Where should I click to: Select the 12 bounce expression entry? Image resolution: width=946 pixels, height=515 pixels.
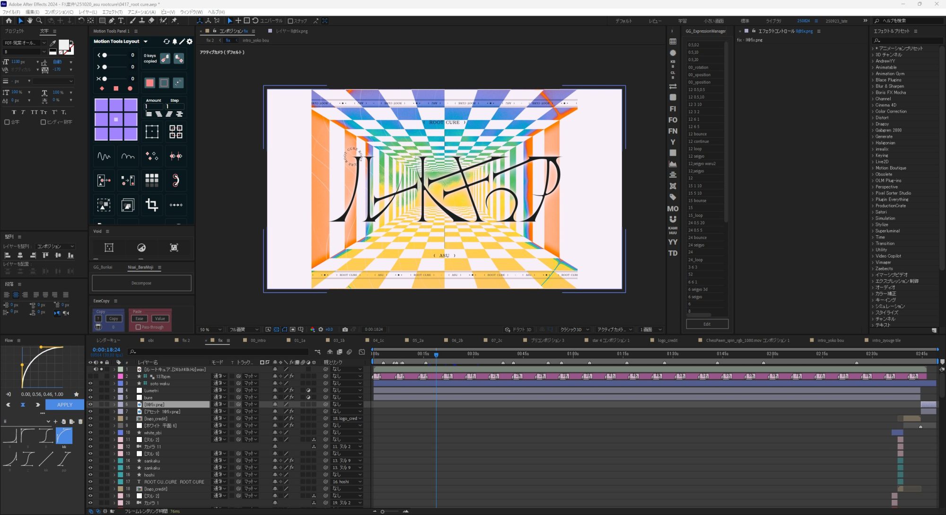697,134
